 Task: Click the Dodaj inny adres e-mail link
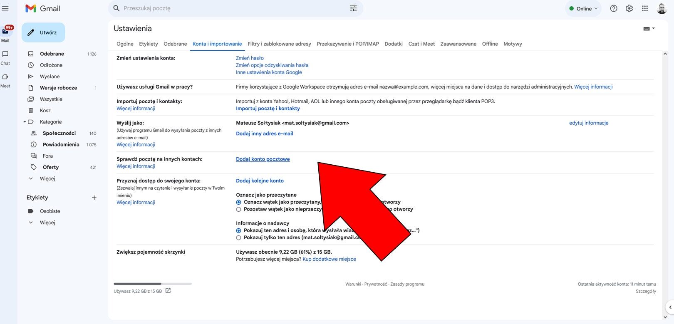(265, 134)
